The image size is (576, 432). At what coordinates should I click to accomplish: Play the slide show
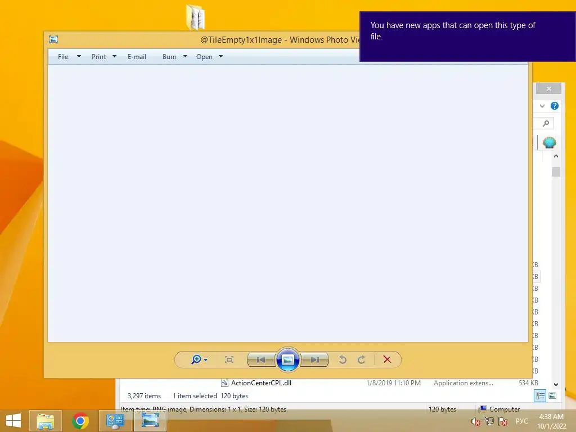[x=287, y=359]
